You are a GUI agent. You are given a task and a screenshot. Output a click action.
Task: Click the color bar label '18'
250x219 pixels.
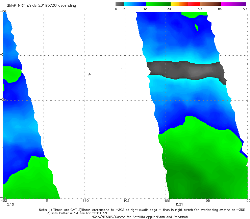(x=145, y=9)
